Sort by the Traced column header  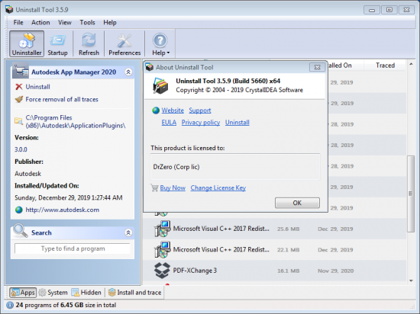385,66
